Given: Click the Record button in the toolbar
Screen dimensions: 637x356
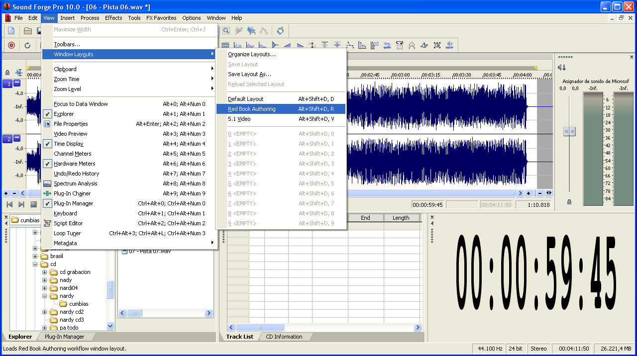Looking at the screenshot, I should 11,45.
